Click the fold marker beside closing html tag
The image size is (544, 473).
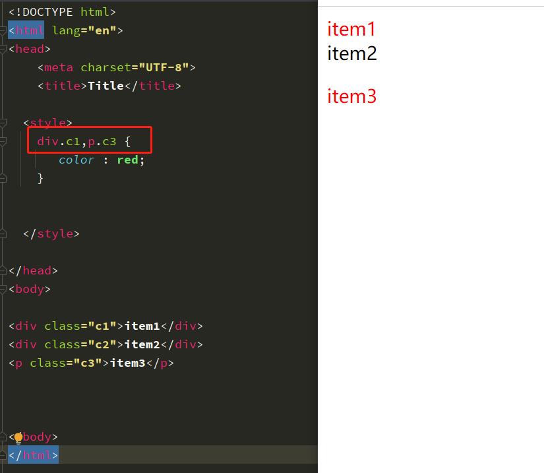3,455
